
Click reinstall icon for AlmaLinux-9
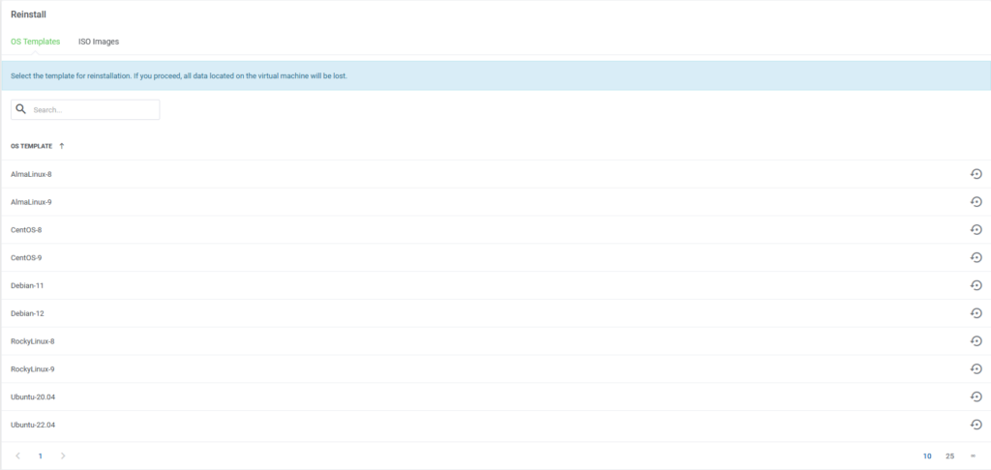[x=976, y=202]
